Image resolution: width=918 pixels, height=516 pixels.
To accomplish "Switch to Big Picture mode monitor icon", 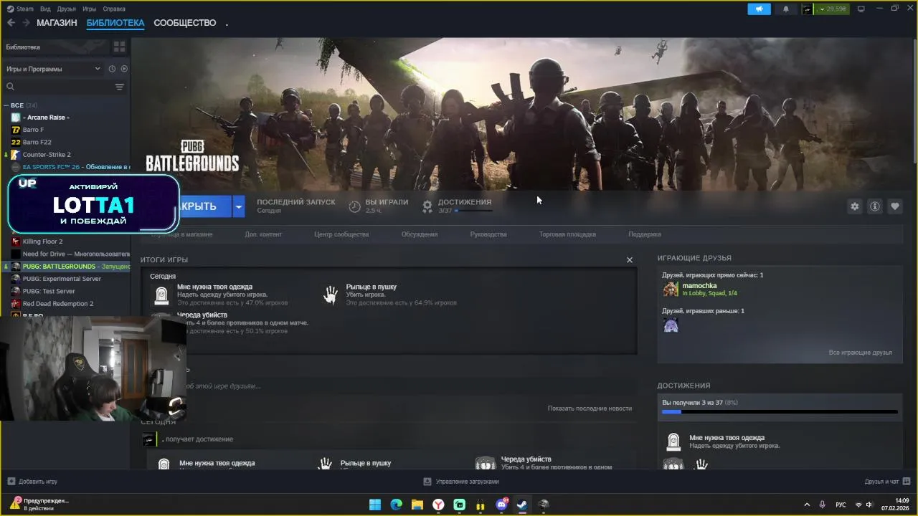I will pos(861,9).
